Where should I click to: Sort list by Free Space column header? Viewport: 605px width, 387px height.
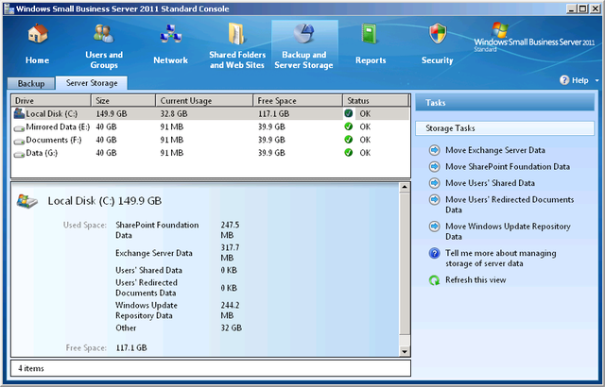[x=298, y=100]
